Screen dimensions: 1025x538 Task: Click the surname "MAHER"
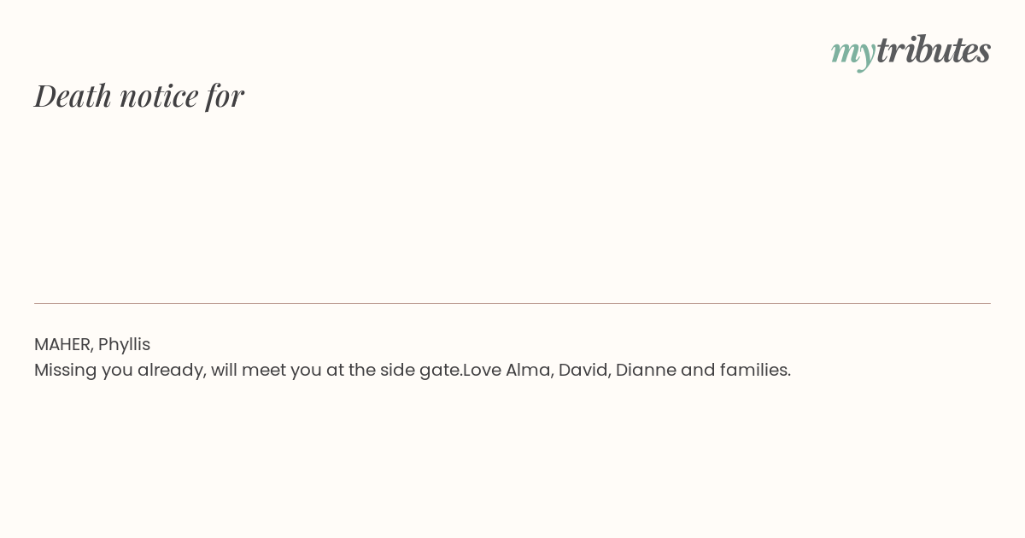(63, 344)
